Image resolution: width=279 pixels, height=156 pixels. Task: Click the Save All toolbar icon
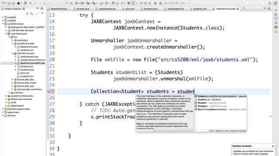pos(13,3)
